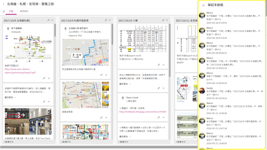Expand options of 快速airport no.95 card

tap(163, 65)
